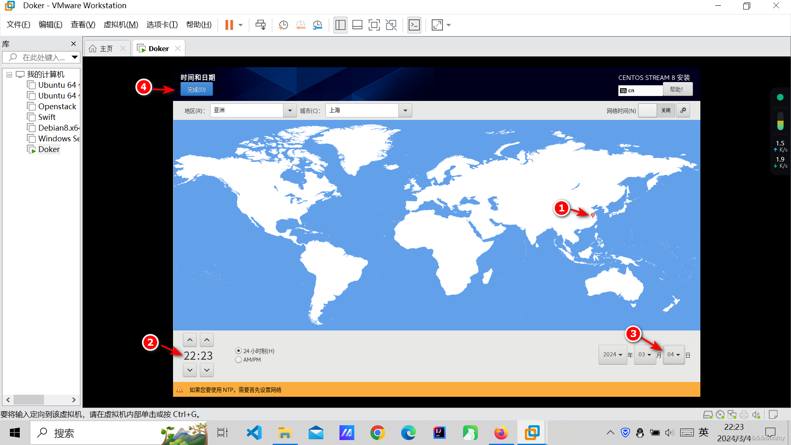791x445 pixels.
Task: Click the 帮助! help button
Action: 677,89
